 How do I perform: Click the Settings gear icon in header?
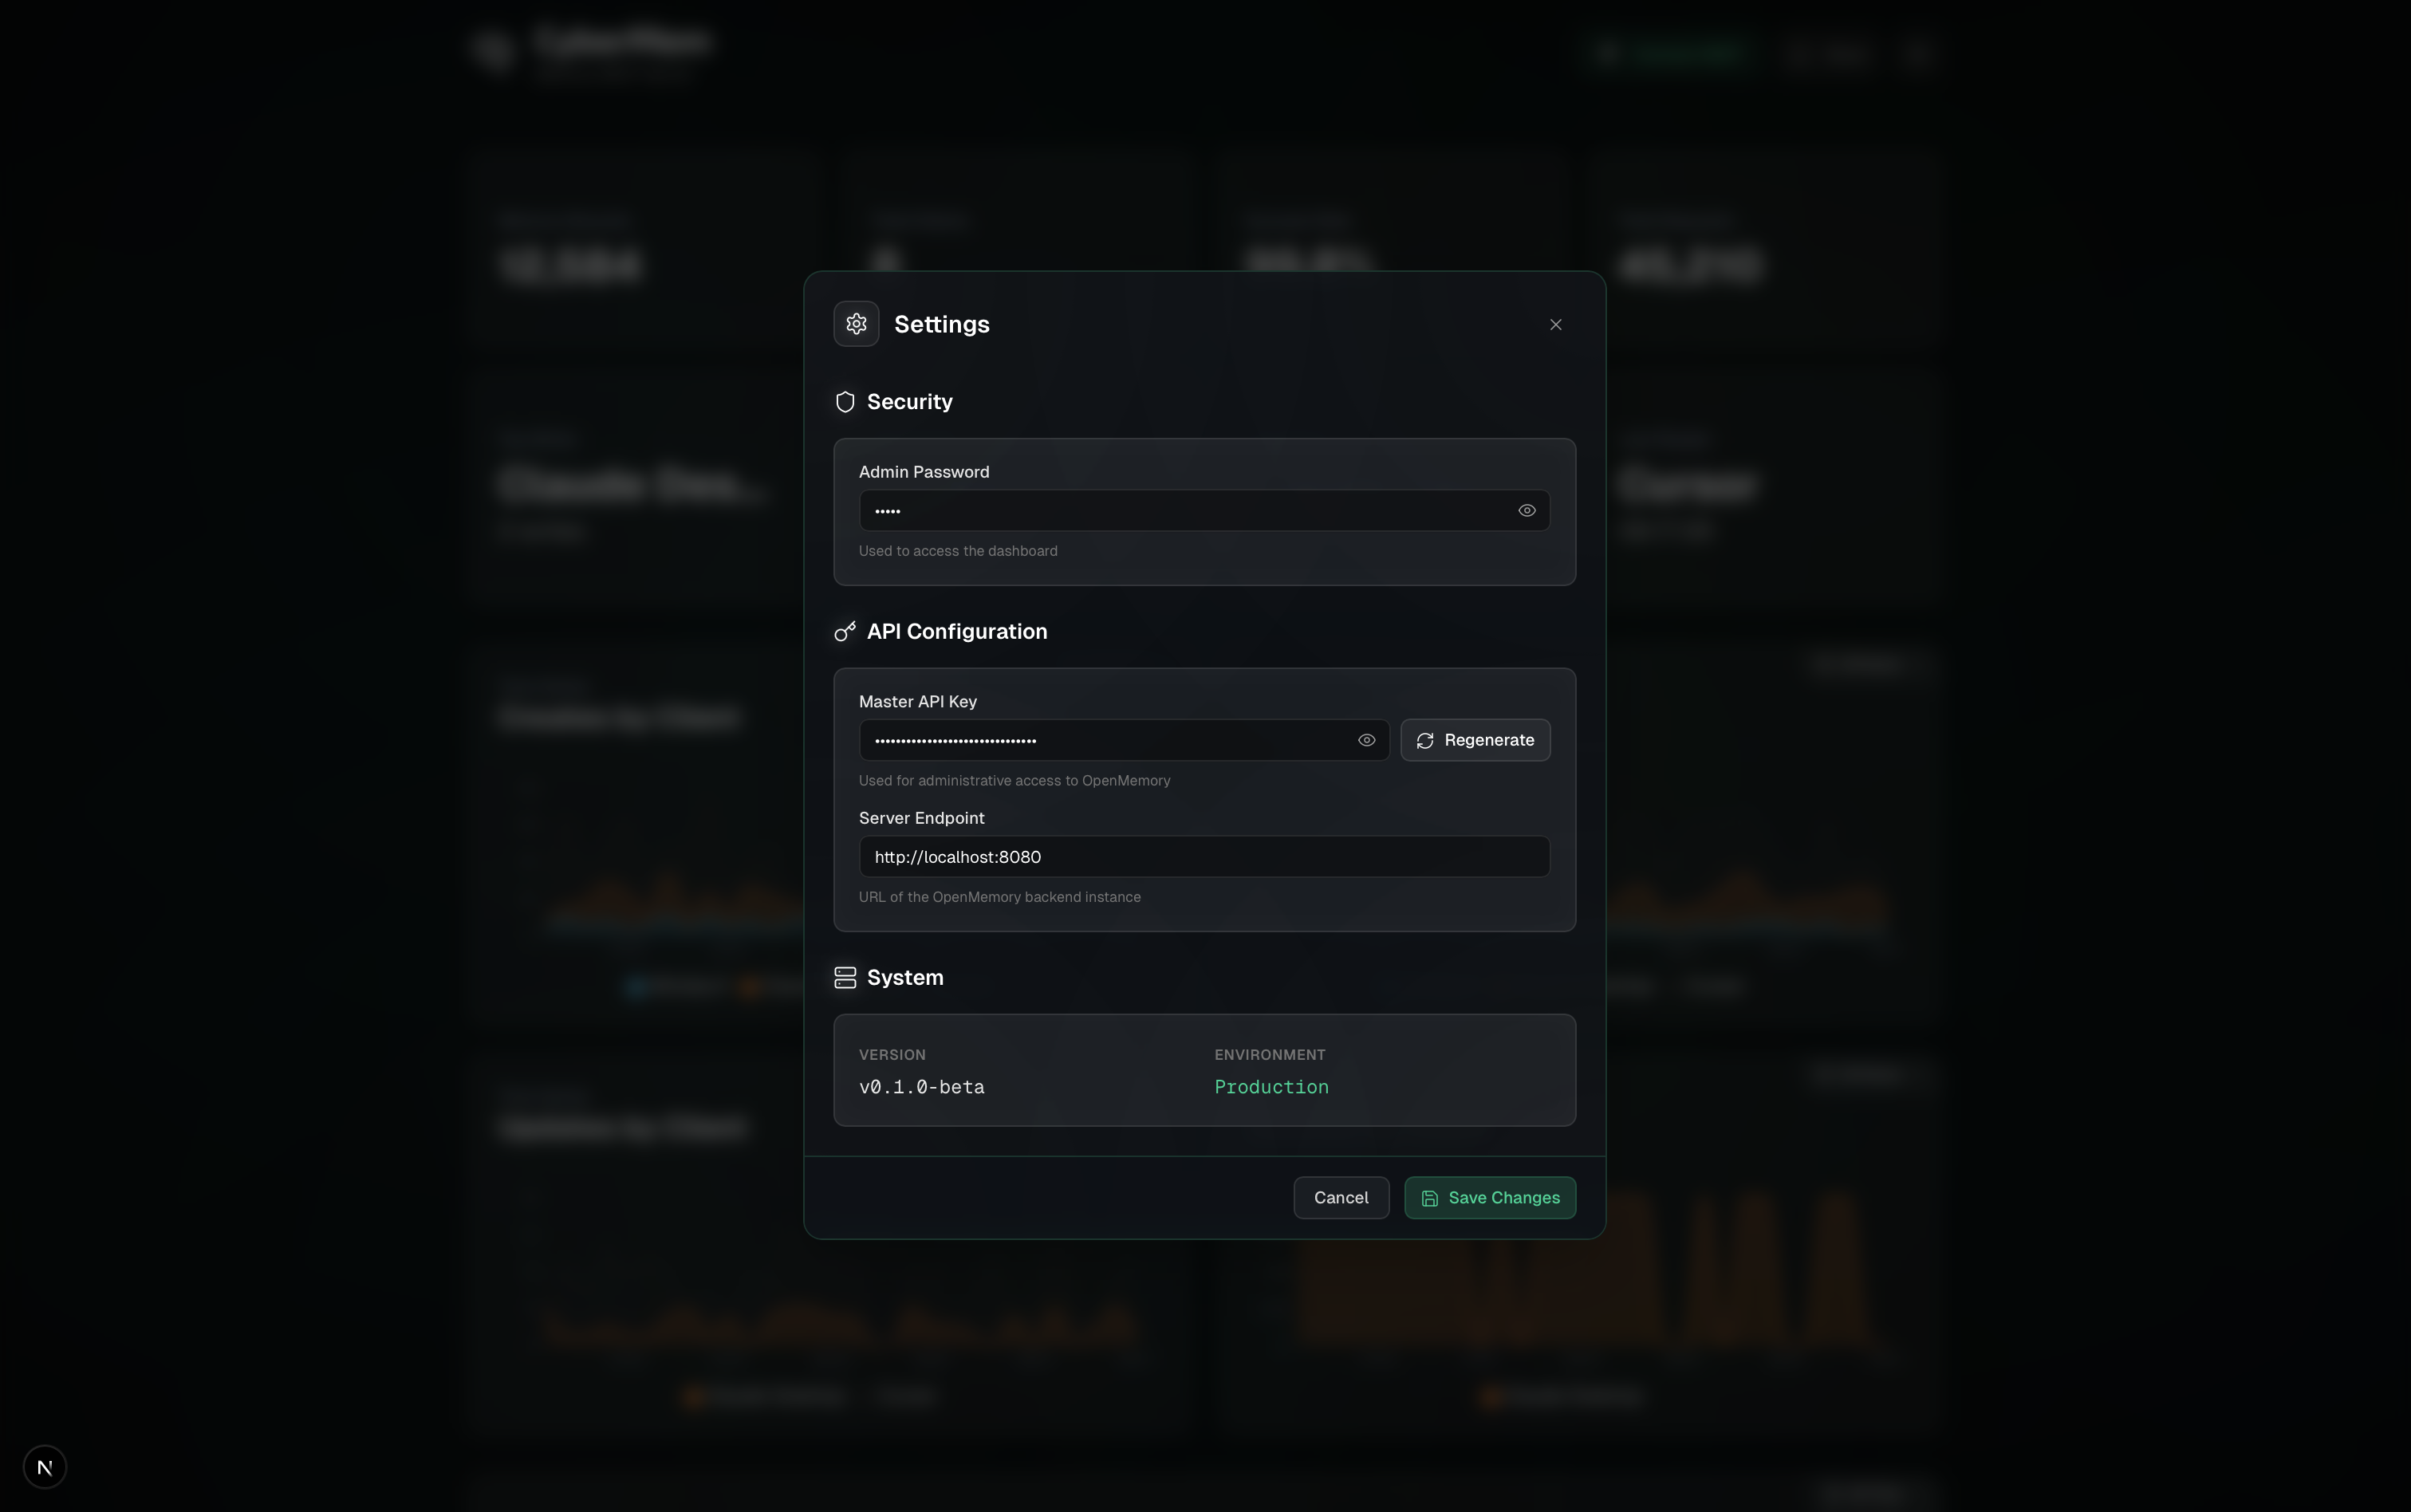click(856, 324)
